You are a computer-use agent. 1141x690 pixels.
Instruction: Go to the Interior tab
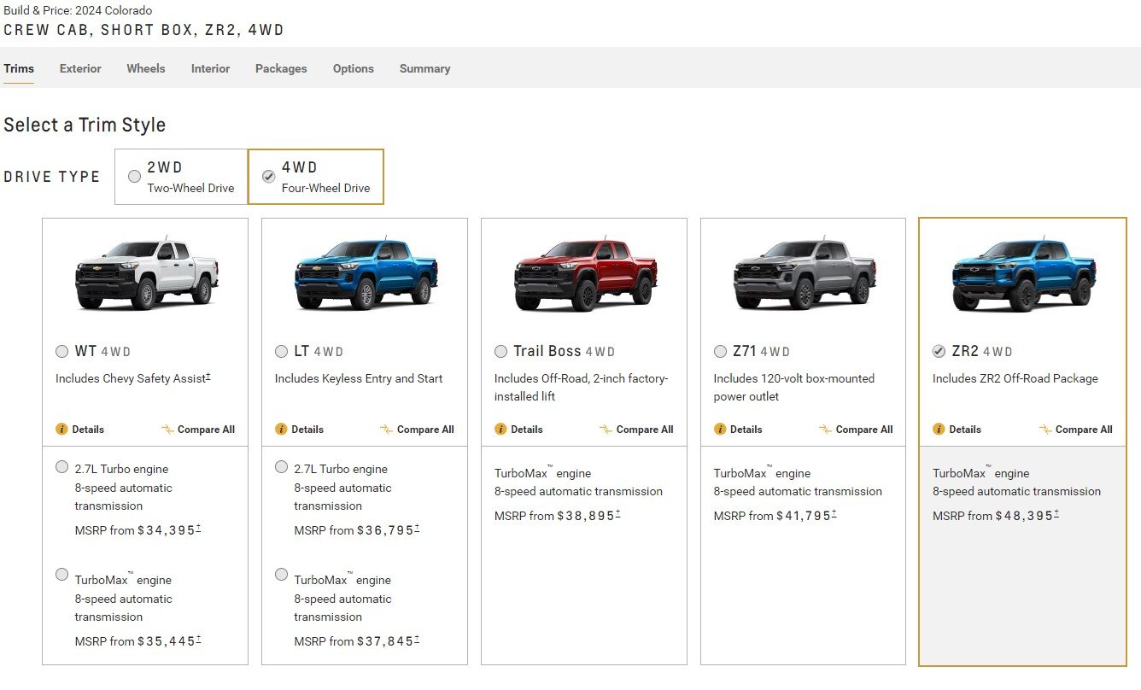pyautogui.click(x=210, y=68)
